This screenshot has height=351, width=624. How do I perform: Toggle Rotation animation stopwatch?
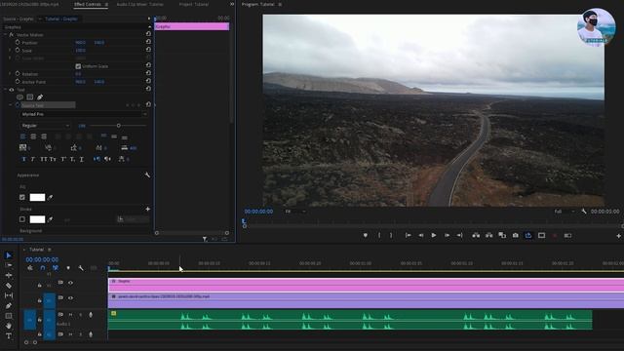coord(18,74)
